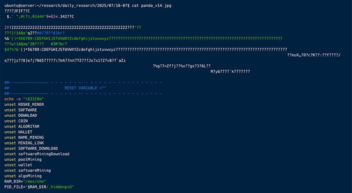Image resolution: width=352 pixels, height=193 pixels.
Task: Click the unset algoMining line
Action: 30,176
